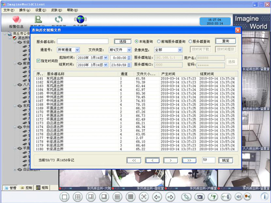Jump to first results page with << button

point(134,160)
